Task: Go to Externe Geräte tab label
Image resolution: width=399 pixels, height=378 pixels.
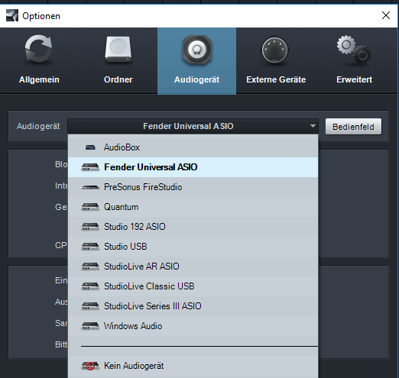Action: (x=276, y=79)
